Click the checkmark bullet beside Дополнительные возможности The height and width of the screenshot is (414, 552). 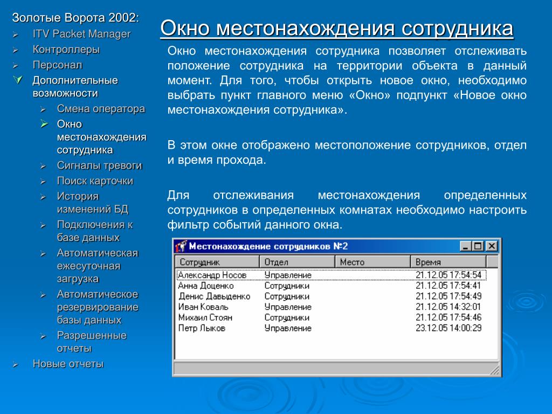click(x=18, y=80)
